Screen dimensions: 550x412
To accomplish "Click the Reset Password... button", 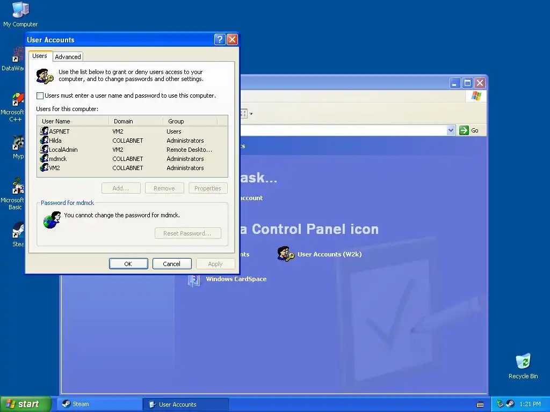I will point(187,233).
